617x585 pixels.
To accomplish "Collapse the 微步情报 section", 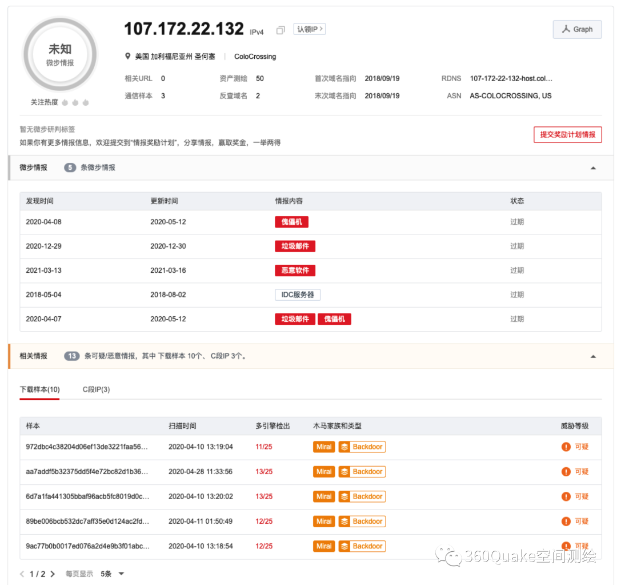I will [593, 168].
